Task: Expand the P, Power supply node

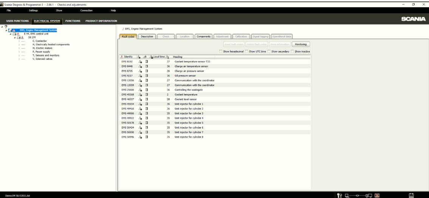Action: coord(19,52)
